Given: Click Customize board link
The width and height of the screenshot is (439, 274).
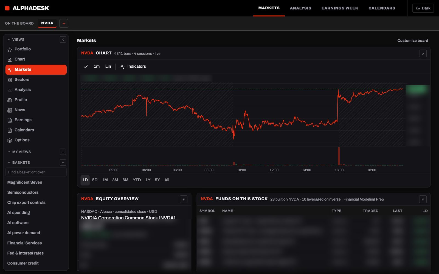Looking at the screenshot, I should click(413, 41).
